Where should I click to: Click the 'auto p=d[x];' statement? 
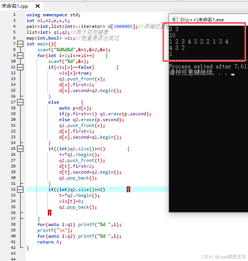[75, 108]
